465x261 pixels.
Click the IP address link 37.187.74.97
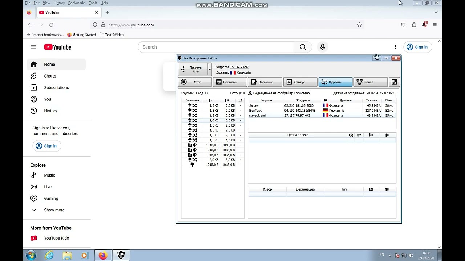(x=239, y=67)
